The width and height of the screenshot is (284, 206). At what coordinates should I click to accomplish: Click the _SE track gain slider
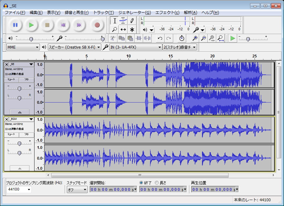coord(19,88)
